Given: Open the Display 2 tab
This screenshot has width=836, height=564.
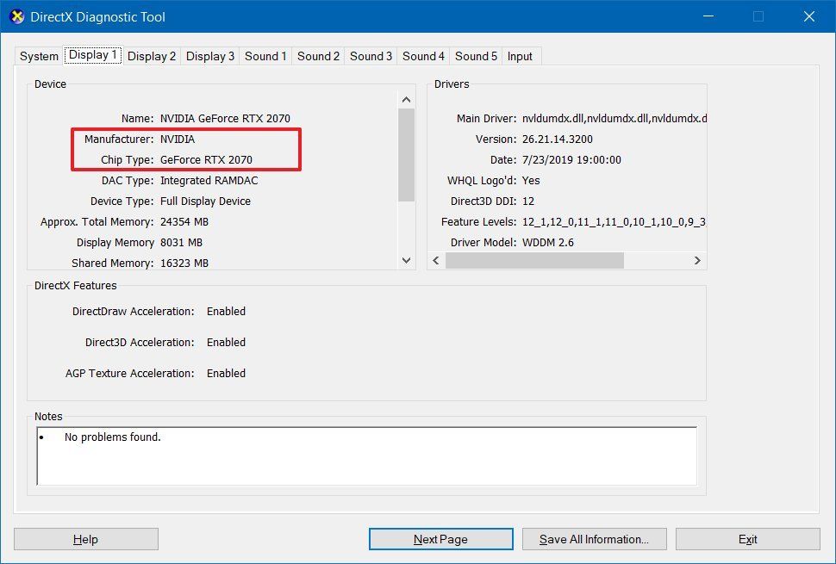Looking at the screenshot, I should [151, 56].
